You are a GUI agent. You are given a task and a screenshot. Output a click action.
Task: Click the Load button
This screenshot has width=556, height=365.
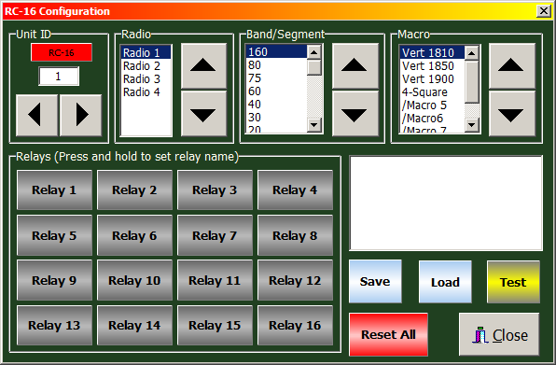pyautogui.click(x=445, y=282)
